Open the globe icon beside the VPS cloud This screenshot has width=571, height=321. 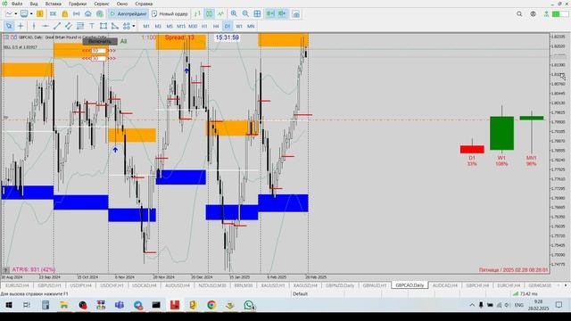click(100, 14)
